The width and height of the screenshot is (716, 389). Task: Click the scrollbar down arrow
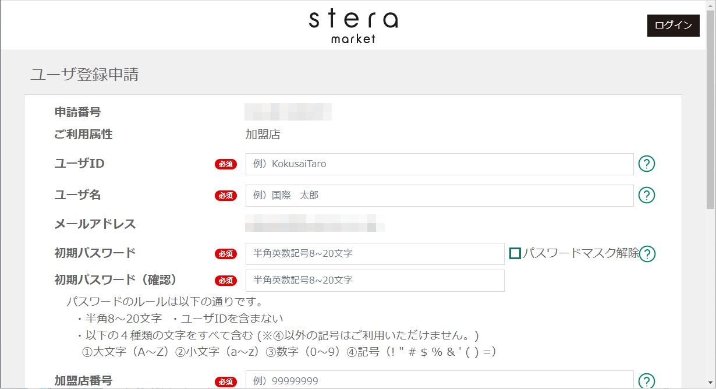(711, 384)
